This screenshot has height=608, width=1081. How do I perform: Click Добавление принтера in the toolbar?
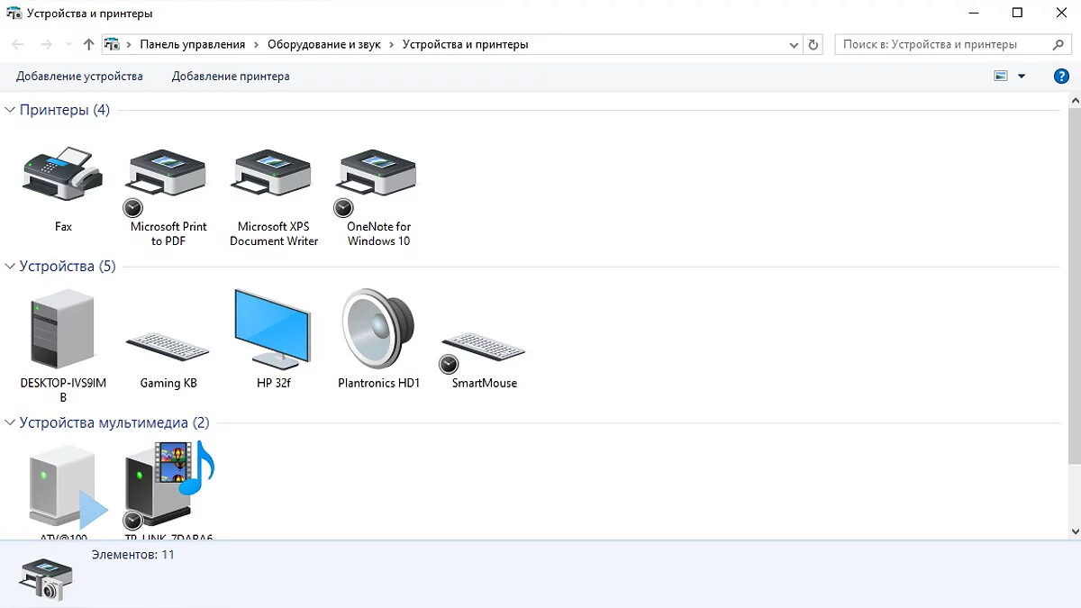[x=231, y=77]
